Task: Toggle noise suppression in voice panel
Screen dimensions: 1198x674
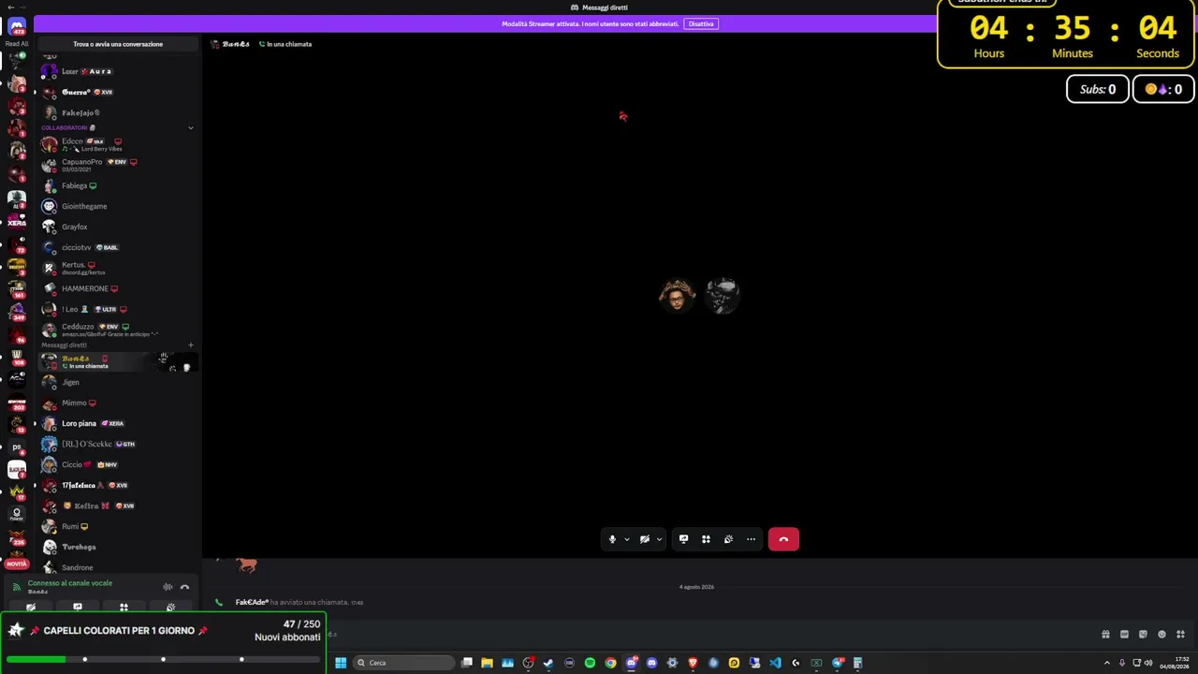Action: point(168,587)
